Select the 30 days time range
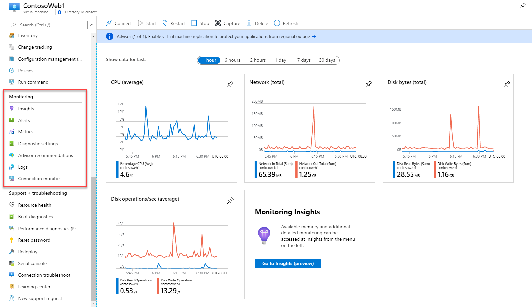Screen dimensions: 532x307 pos(327,60)
